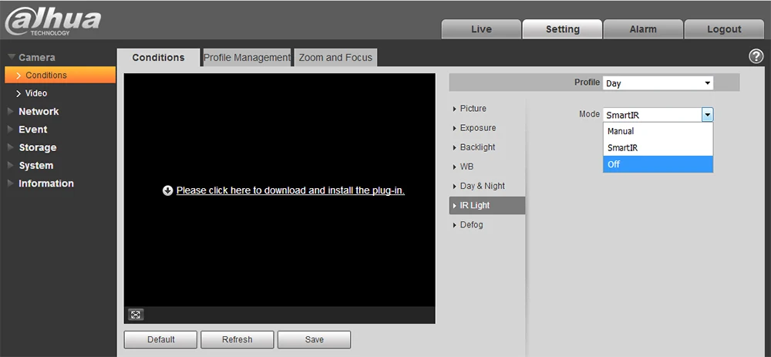Switch to Profile Management tab
The height and width of the screenshot is (357, 771).
point(247,58)
